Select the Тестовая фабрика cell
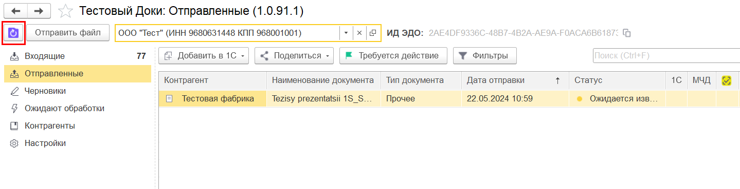 [x=212, y=98]
